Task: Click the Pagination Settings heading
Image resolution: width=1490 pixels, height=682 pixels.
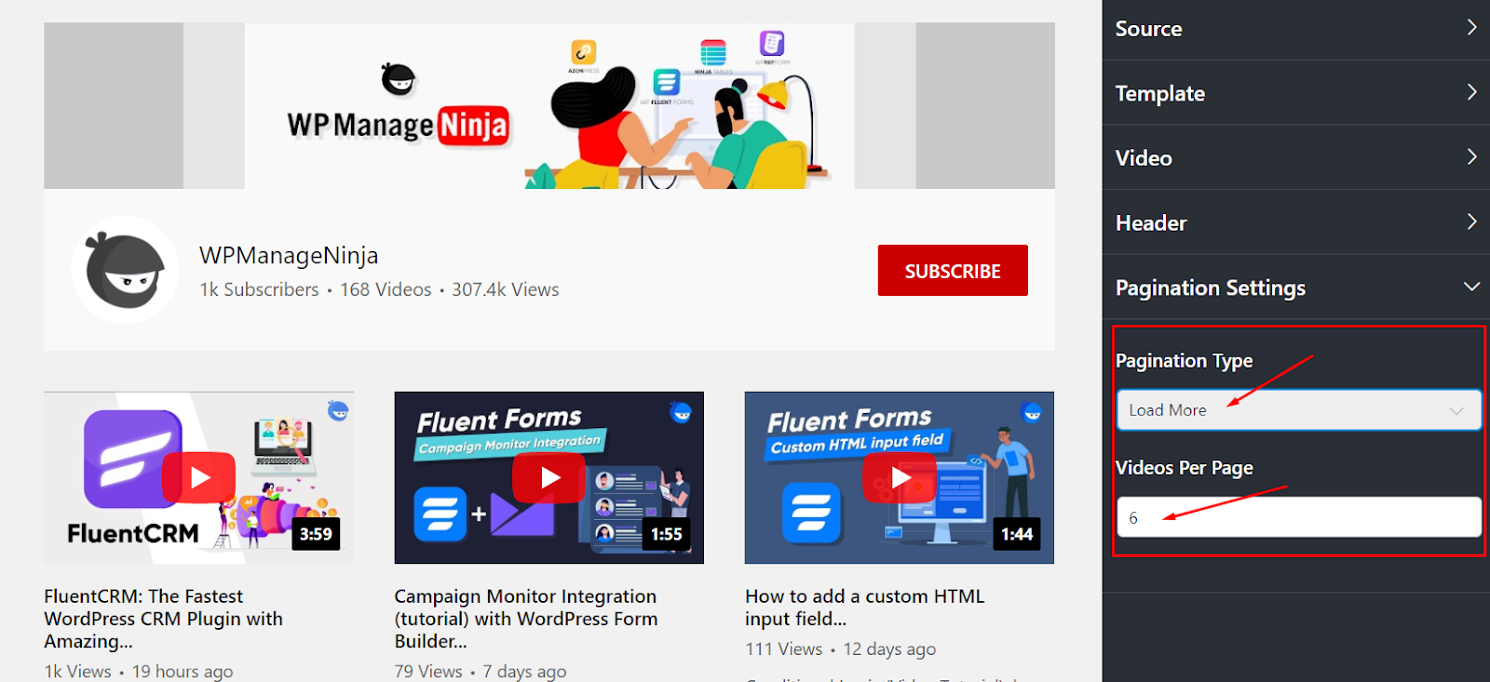Action: coord(1211,288)
